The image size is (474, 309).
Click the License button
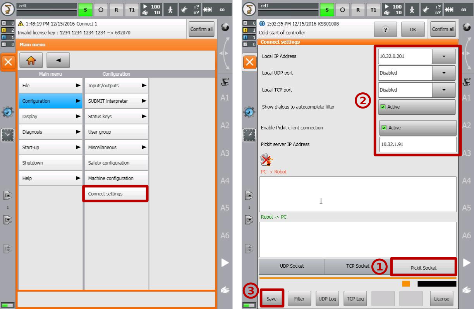click(441, 299)
